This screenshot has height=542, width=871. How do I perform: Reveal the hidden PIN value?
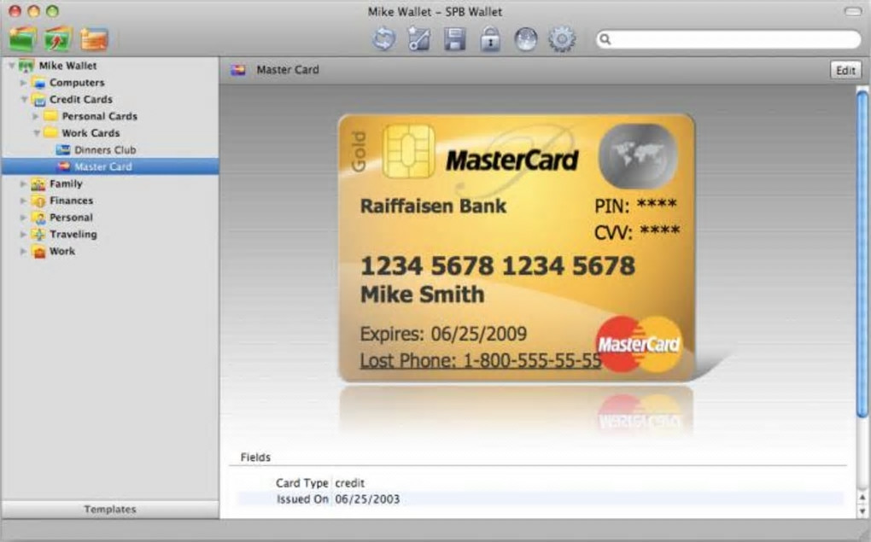click(656, 205)
